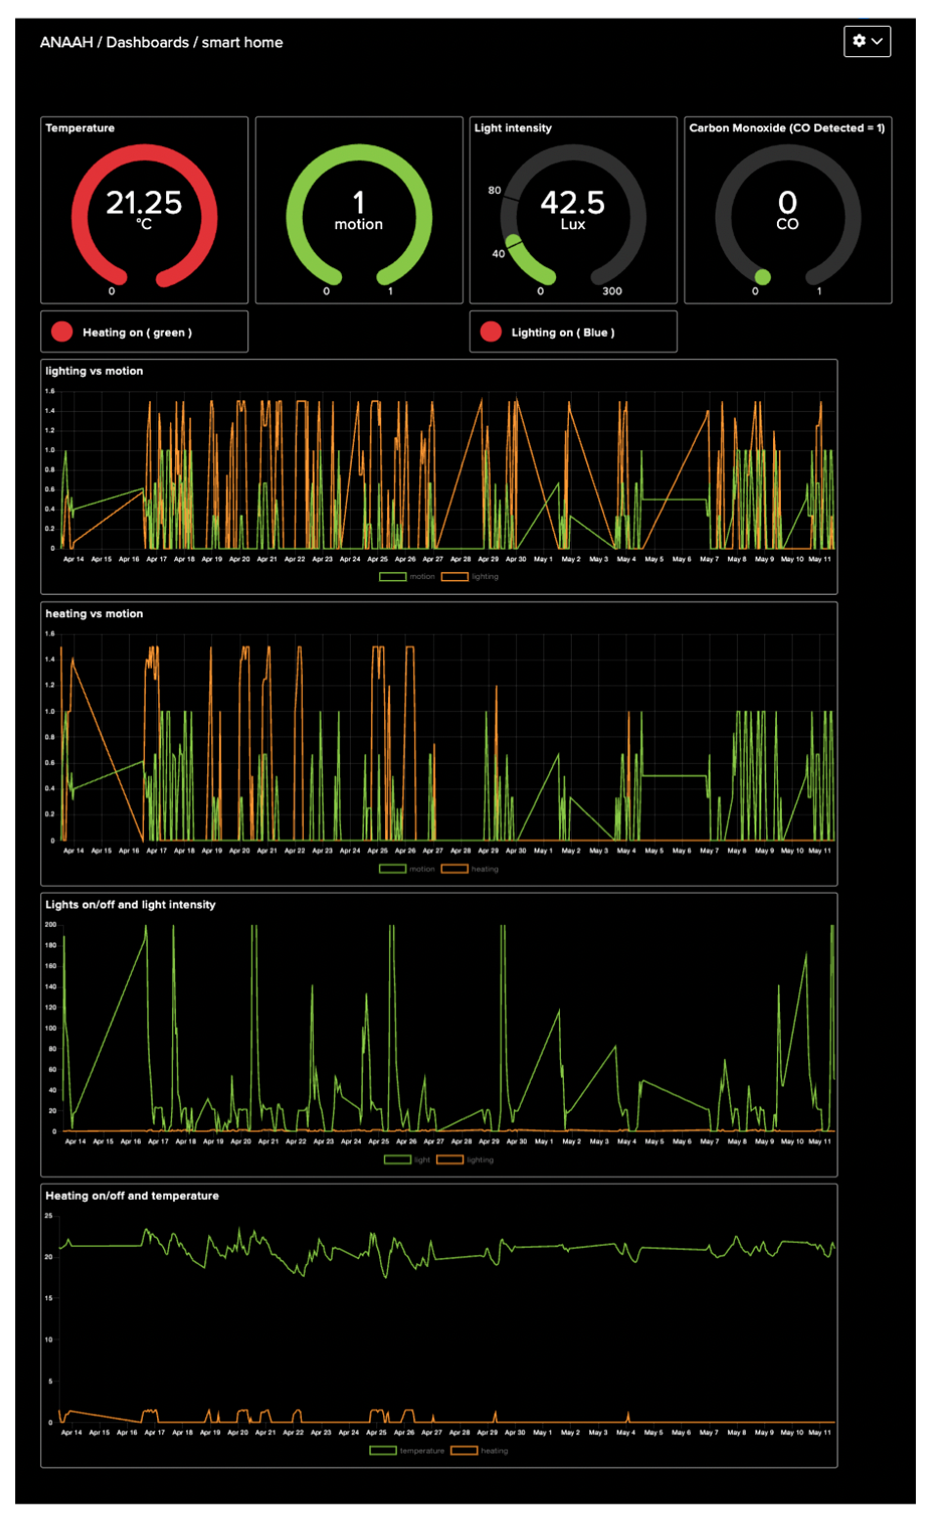Click the Light intensity gauge reading 42.5 Lux
The height and width of the screenshot is (1522, 931).
point(572,214)
